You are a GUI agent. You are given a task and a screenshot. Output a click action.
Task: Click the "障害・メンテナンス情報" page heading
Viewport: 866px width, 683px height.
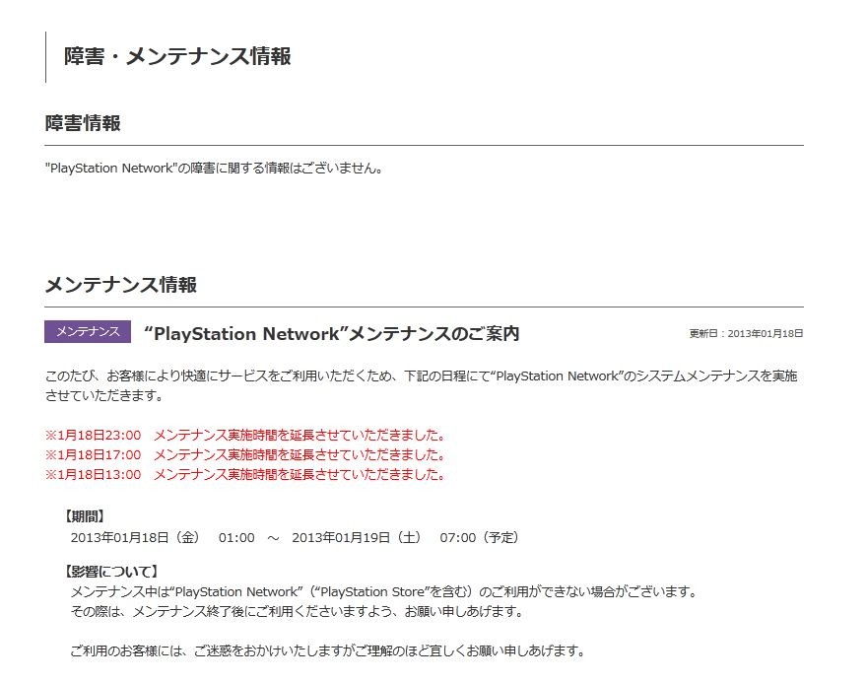tap(178, 56)
